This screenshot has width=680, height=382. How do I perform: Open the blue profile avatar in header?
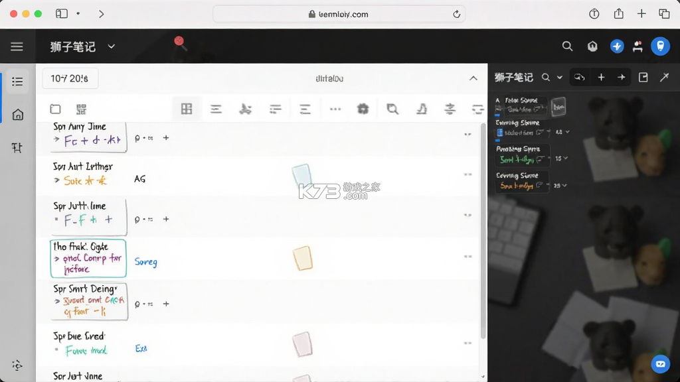[x=661, y=46]
